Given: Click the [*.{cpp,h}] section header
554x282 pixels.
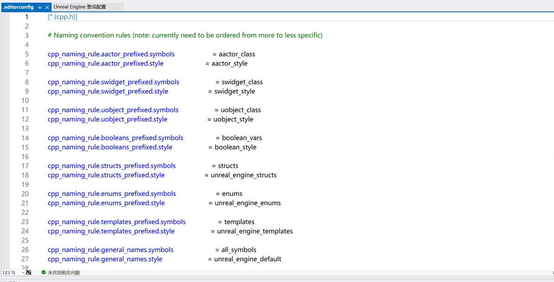Looking at the screenshot, I should [62, 17].
